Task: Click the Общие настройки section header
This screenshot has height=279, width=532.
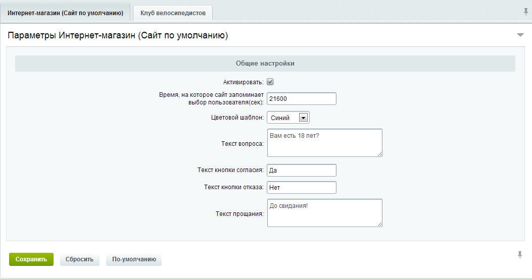Action: (265, 64)
